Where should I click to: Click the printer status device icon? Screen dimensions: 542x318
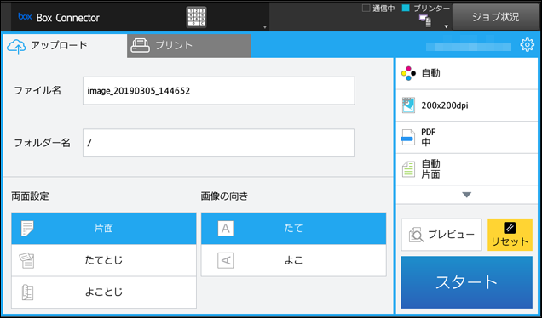coord(425,20)
